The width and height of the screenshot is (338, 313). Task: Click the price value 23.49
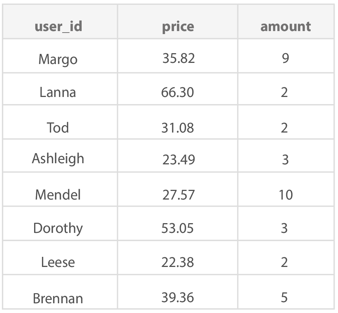[x=179, y=159]
